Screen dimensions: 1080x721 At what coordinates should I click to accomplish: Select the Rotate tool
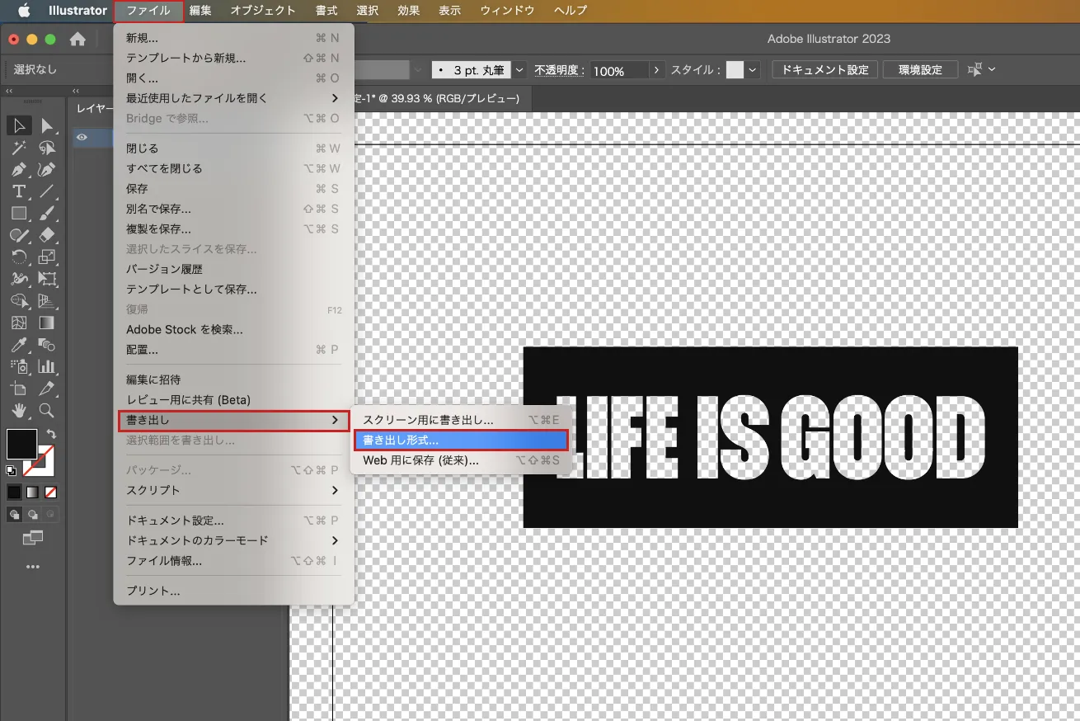[x=19, y=257]
